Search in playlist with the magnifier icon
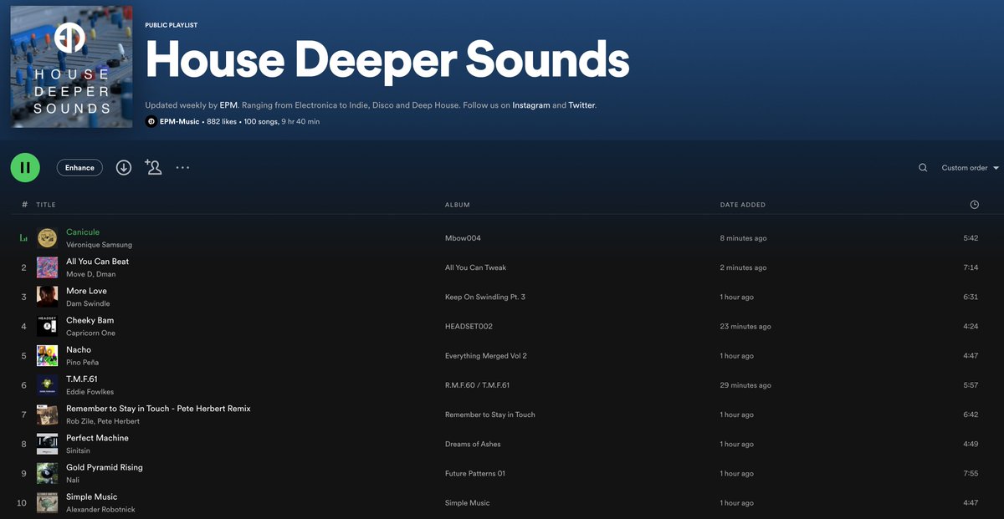Image resolution: width=1004 pixels, height=519 pixels. (923, 168)
